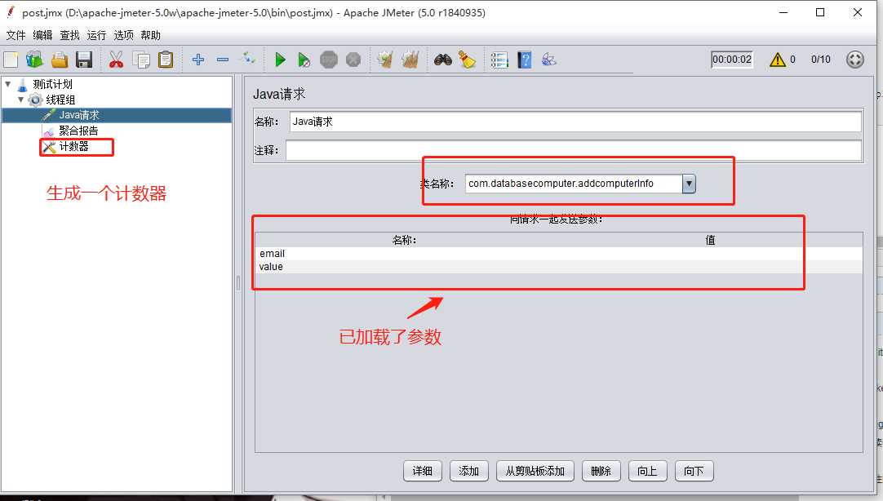883x501 pixels.
Task: Select 计数器 in the tree
Action: pyautogui.click(x=73, y=146)
